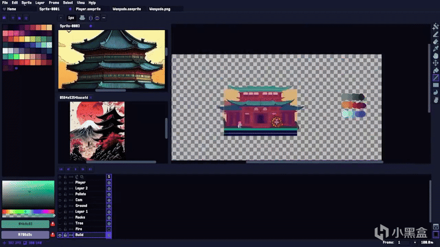440x247 pixels.
Task: Toggle lock on the Build layer
Action: click(65, 235)
